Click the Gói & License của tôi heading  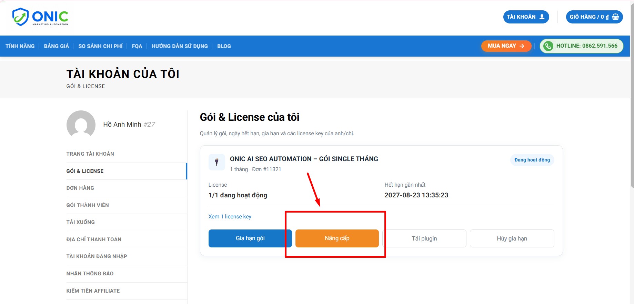tap(250, 117)
